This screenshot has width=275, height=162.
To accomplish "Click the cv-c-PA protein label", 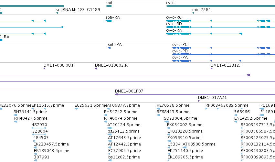I will point(180,58).
